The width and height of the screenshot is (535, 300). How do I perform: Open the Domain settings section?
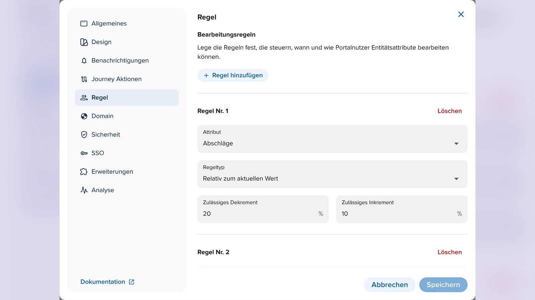pos(127,116)
